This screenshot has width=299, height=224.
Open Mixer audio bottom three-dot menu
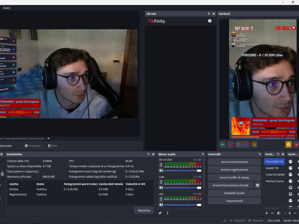pos(168,213)
